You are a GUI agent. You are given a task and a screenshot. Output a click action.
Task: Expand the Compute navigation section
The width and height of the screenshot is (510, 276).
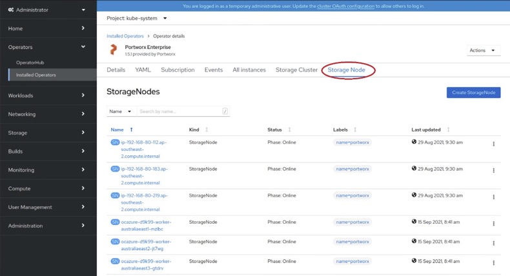(x=48, y=188)
